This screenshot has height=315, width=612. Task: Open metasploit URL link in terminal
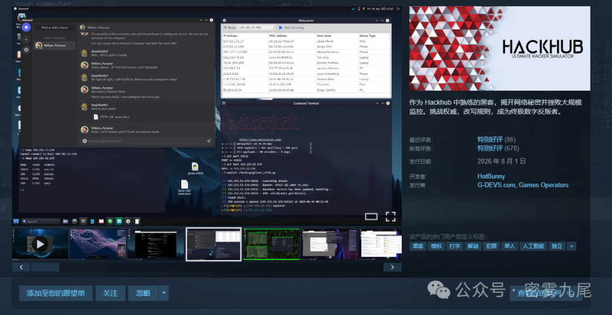click(x=260, y=139)
